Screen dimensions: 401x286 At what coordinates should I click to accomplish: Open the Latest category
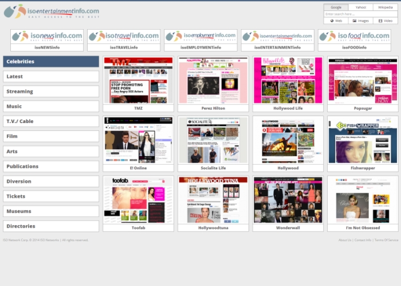click(x=51, y=77)
